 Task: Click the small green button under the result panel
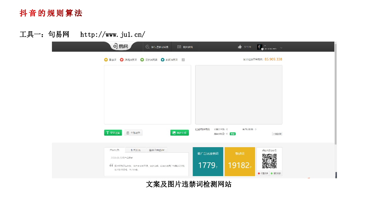(x=233, y=134)
